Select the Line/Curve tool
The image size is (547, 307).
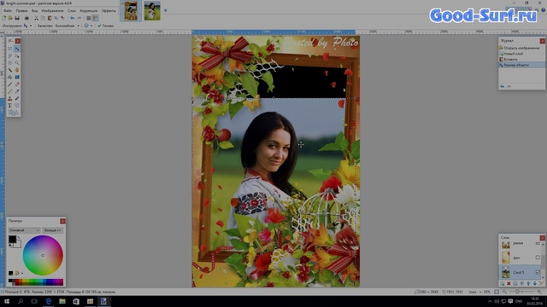tap(17, 105)
